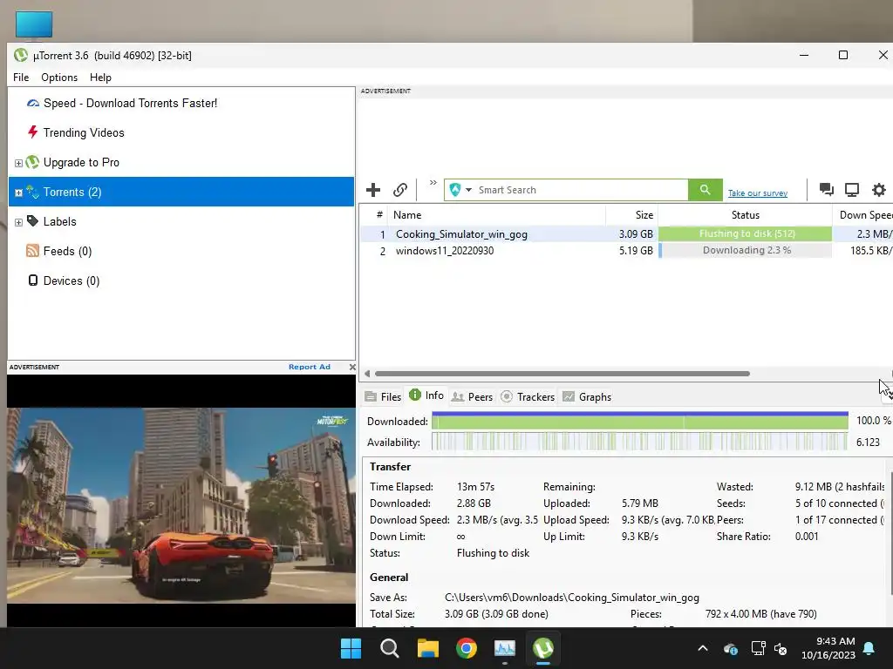Expand the Torrents (2) tree node

18,193
